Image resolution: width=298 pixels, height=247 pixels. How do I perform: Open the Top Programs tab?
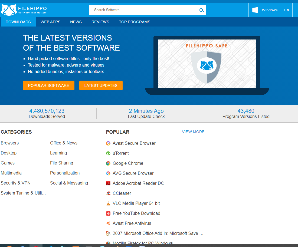pyautogui.click(x=135, y=22)
